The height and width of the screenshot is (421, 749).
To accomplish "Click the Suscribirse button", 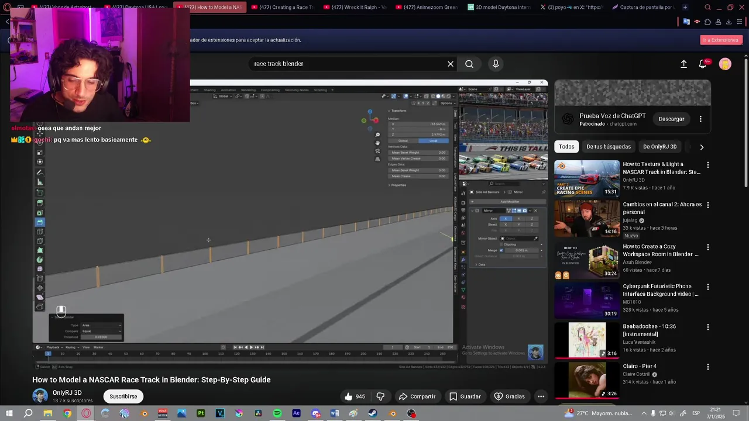I will 123,396.
